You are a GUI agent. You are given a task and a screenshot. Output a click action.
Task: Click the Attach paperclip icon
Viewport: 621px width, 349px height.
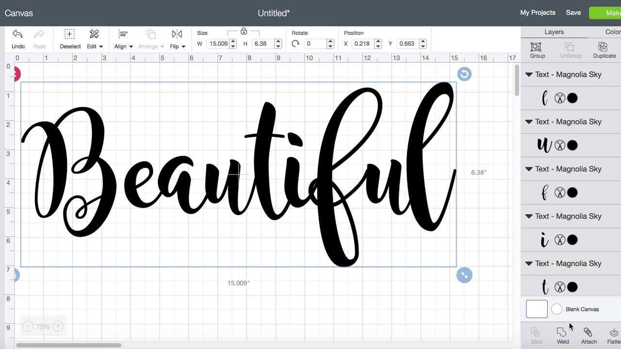tap(588, 332)
